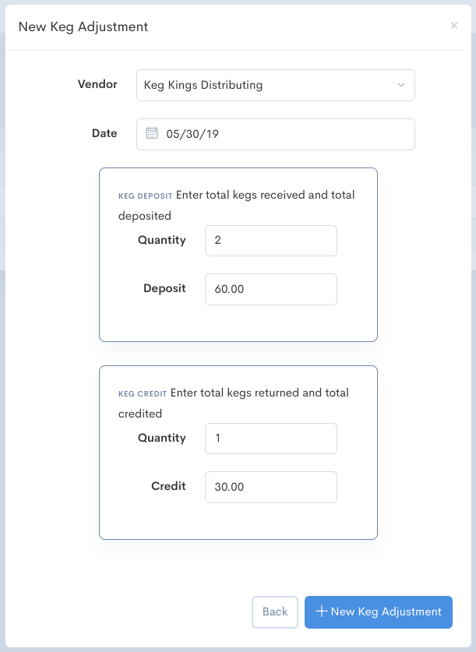Image resolution: width=476 pixels, height=652 pixels.
Task: Submit the New Keg Adjustment
Action: pyautogui.click(x=378, y=612)
